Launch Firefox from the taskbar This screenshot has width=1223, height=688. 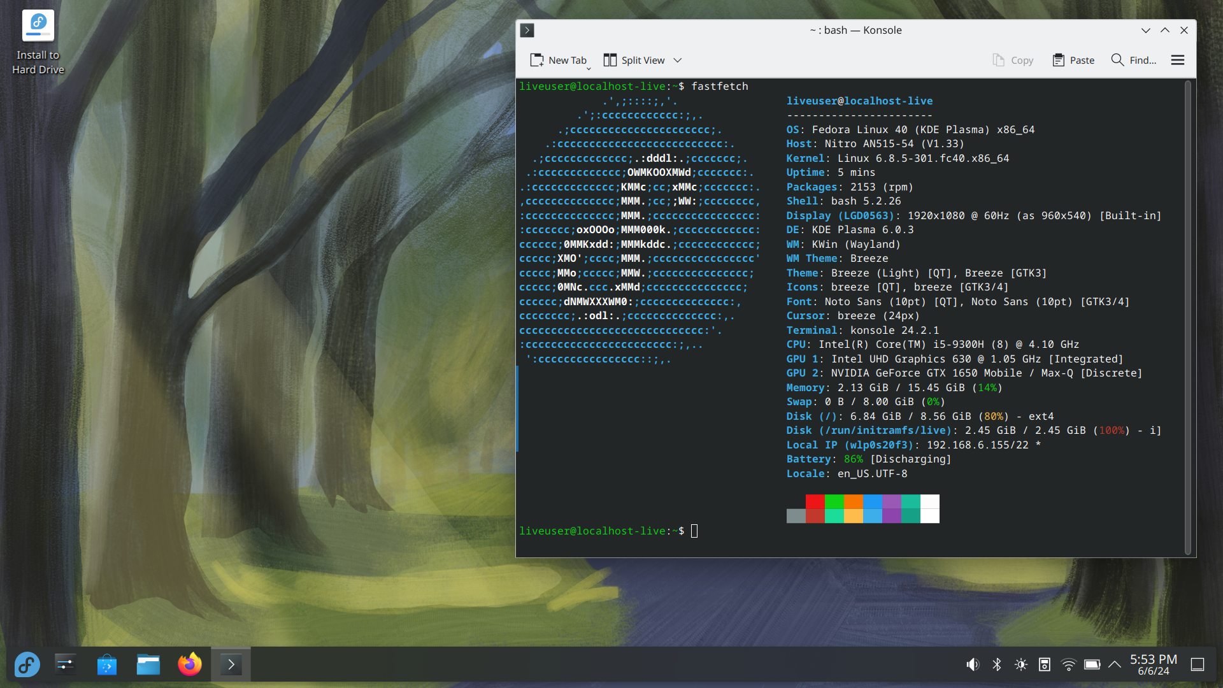tap(190, 664)
